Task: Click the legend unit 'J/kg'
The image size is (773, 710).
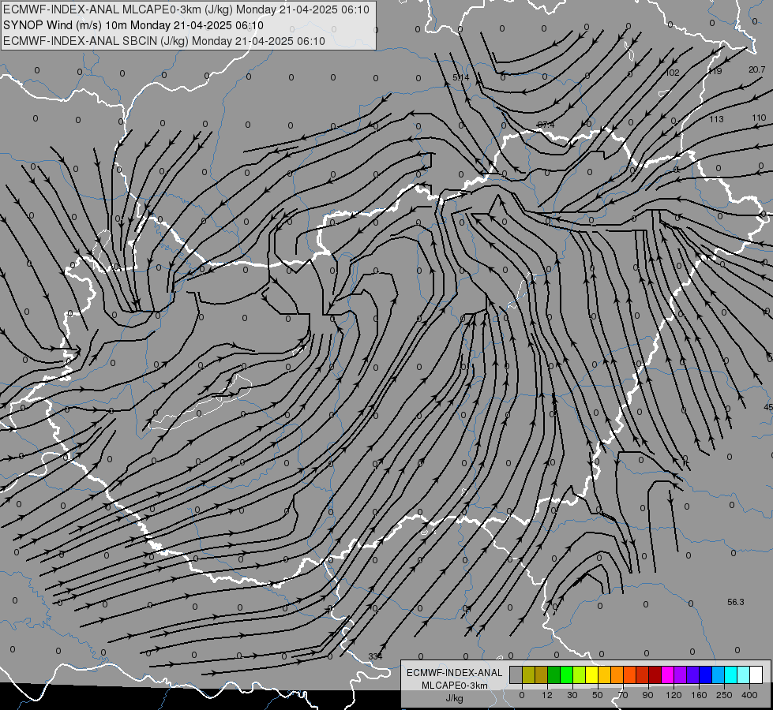Action: coord(455,697)
